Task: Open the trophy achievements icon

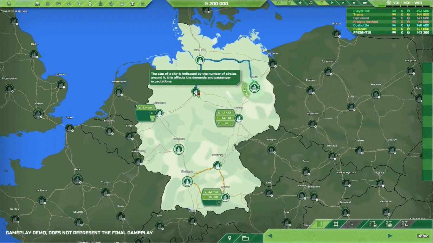Action: point(132,3)
